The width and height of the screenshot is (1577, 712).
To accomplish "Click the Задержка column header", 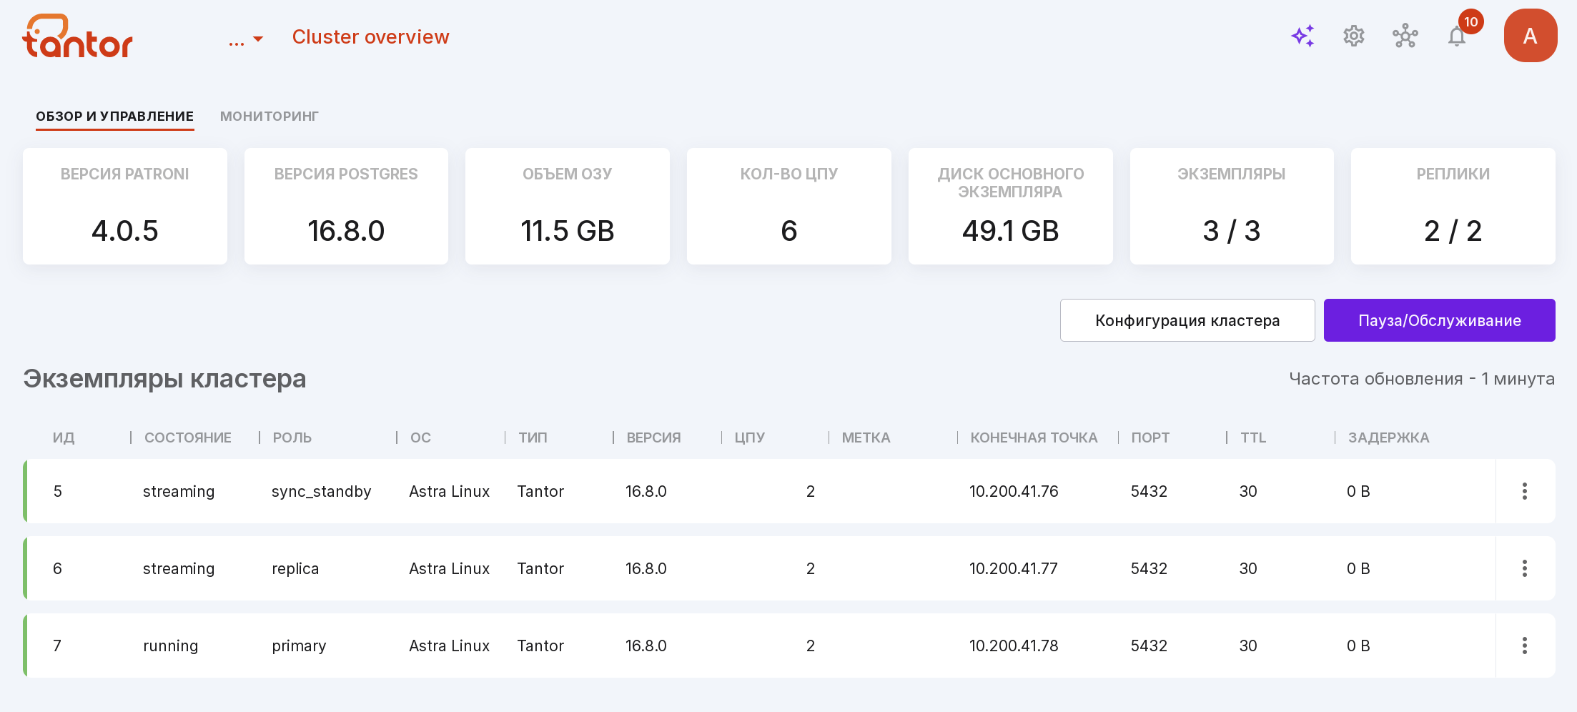I will click(x=1388, y=437).
